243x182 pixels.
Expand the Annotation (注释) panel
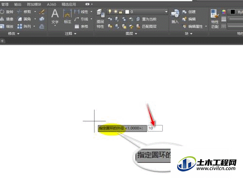[x=70, y=33]
